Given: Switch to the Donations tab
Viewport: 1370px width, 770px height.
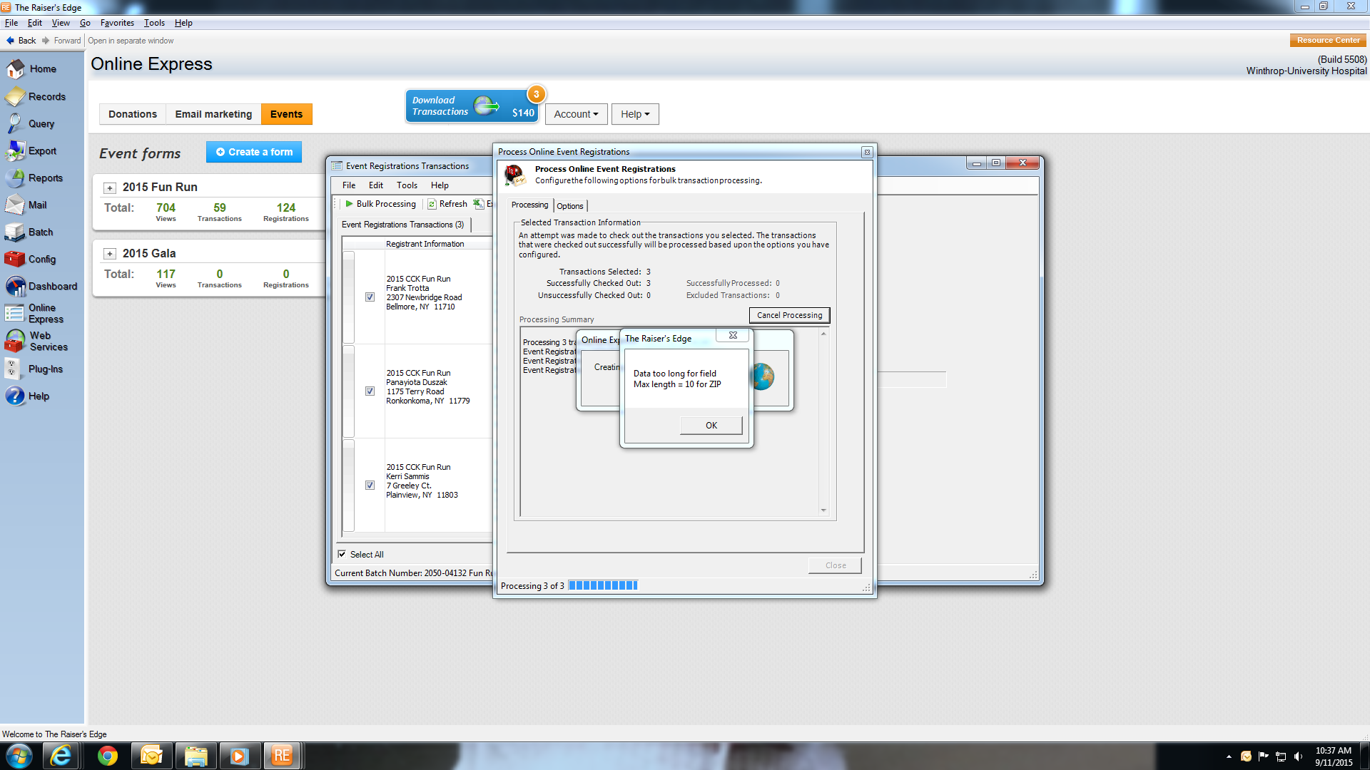Looking at the screenshot, I should tap(133, 114).
